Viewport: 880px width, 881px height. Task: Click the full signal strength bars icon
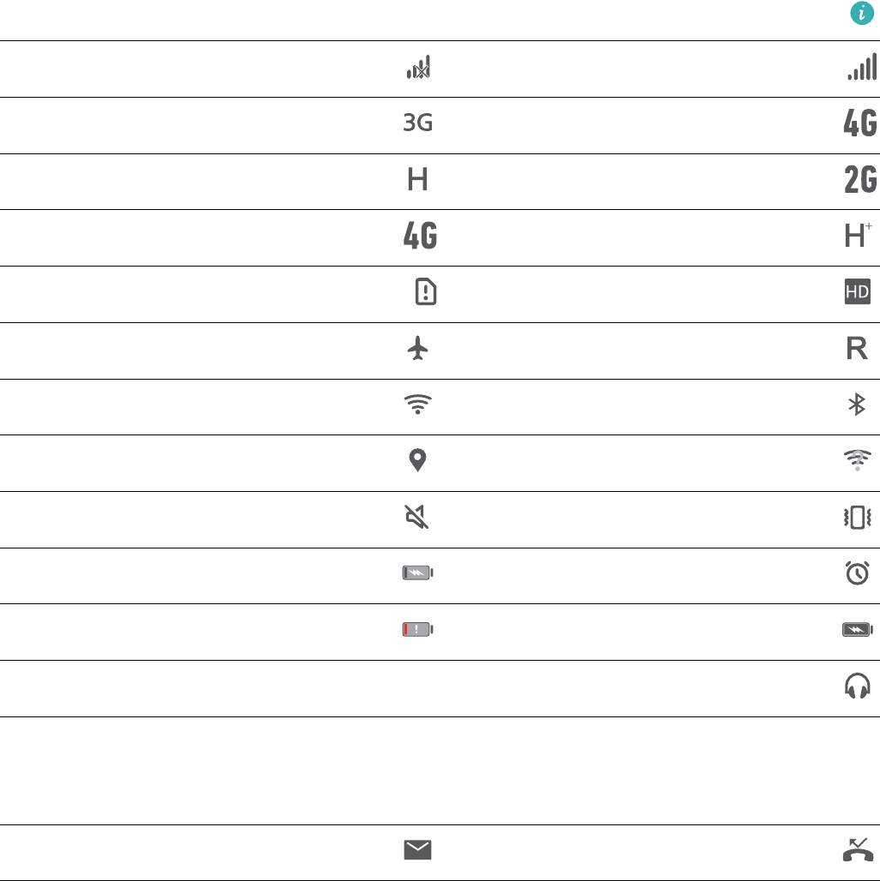pyautogui.click(x=861, y=68)
